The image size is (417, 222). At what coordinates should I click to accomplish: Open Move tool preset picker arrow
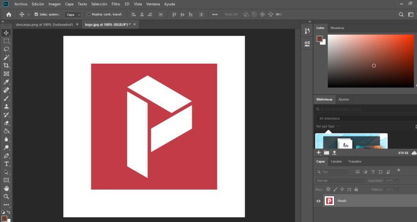click(x=28, y=15)
